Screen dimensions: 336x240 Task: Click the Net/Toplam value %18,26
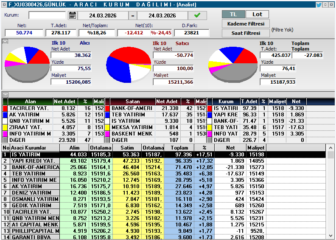(x=97, y=33)
